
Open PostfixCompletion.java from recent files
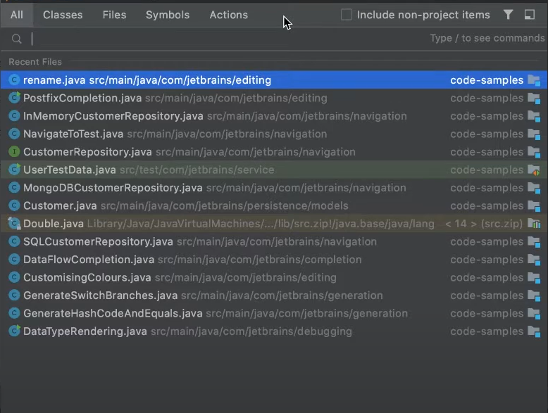[82, 99]
